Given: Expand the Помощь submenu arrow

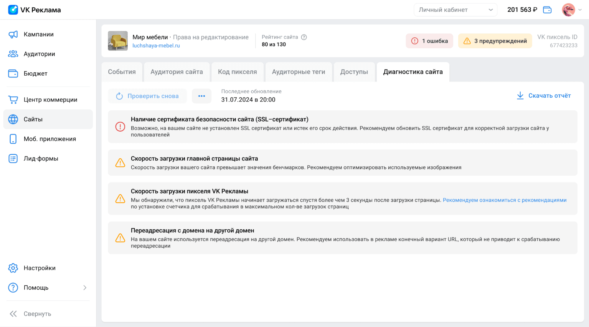Looking at the screenshot, I should (85, 288).
